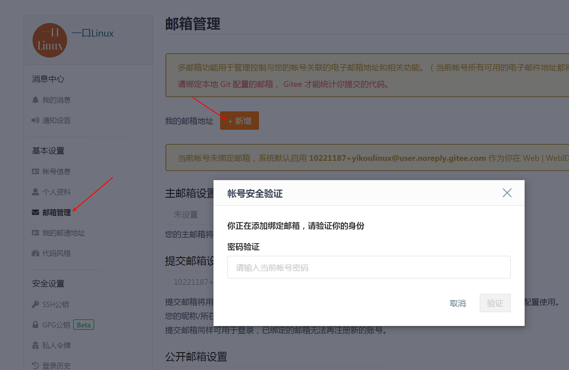Select the 一口Linux profile avatar
Image resolution: width=569 pixels, height=370 pixels.
tap(50, 40)
